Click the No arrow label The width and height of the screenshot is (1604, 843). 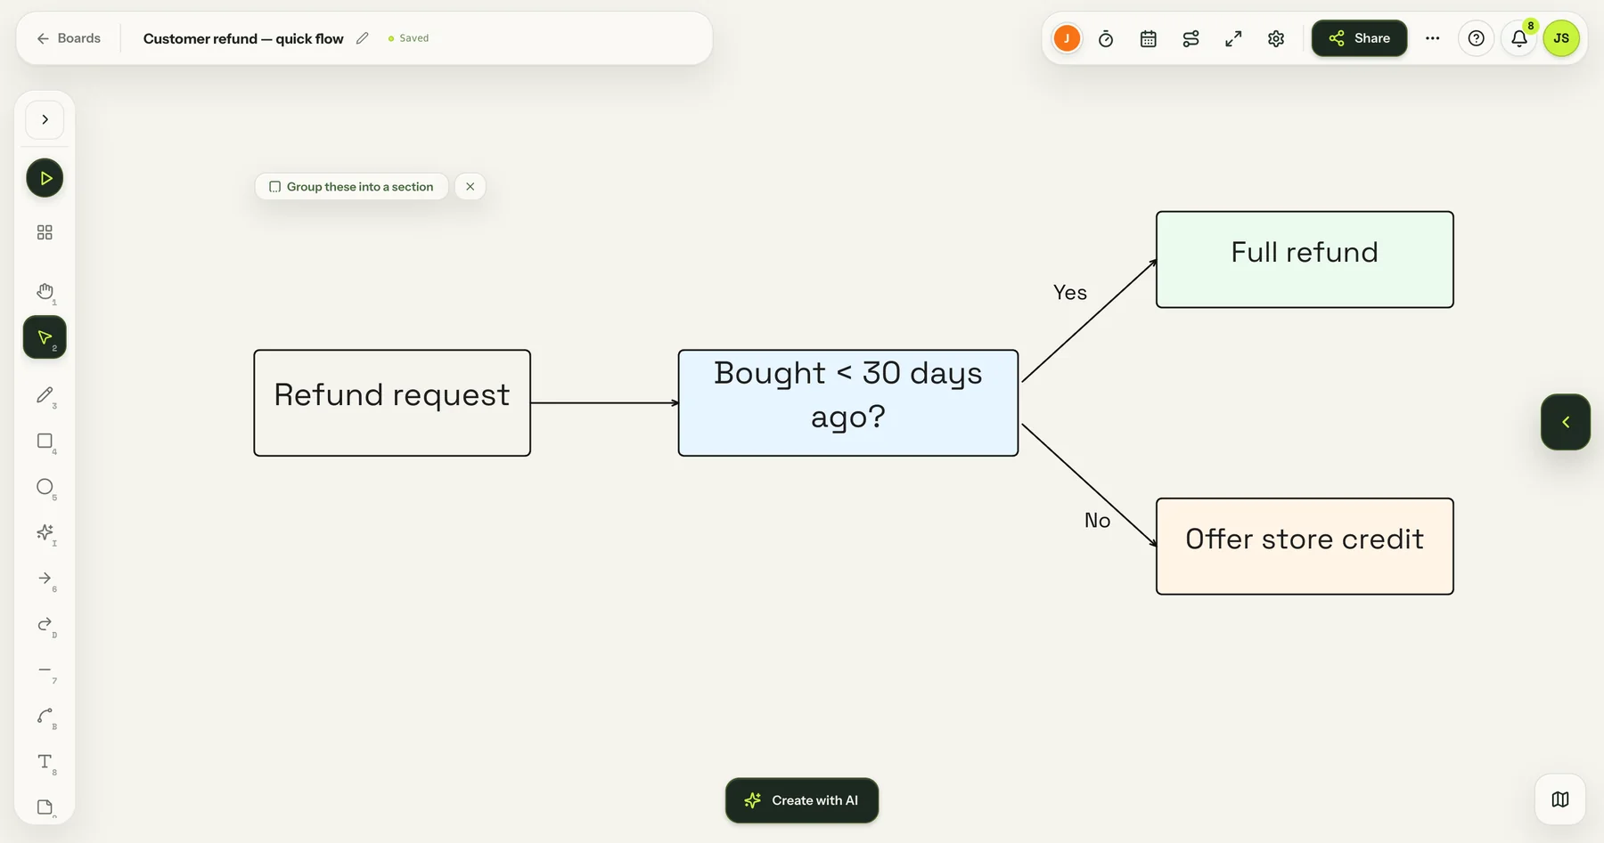tap(1097, 521)
